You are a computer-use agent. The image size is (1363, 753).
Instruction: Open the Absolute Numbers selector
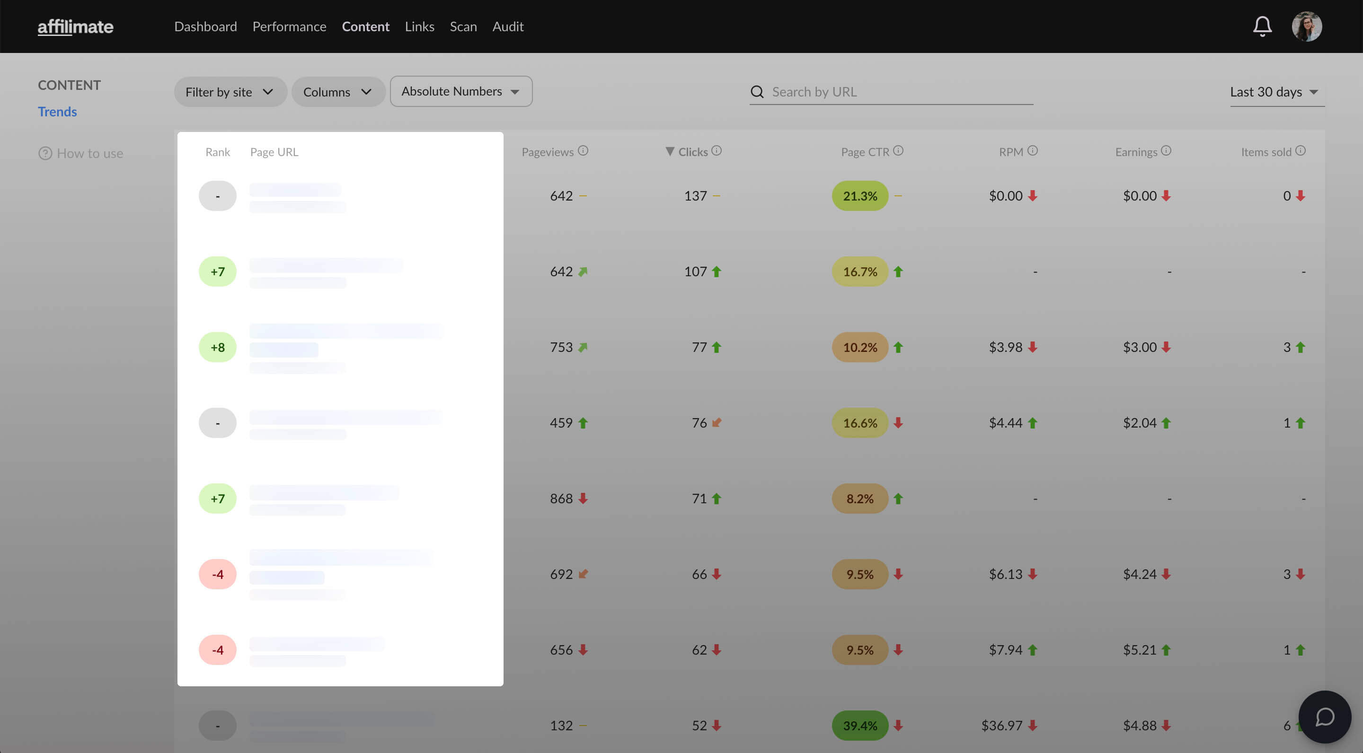pyautogui.click(x=461, y=91)
